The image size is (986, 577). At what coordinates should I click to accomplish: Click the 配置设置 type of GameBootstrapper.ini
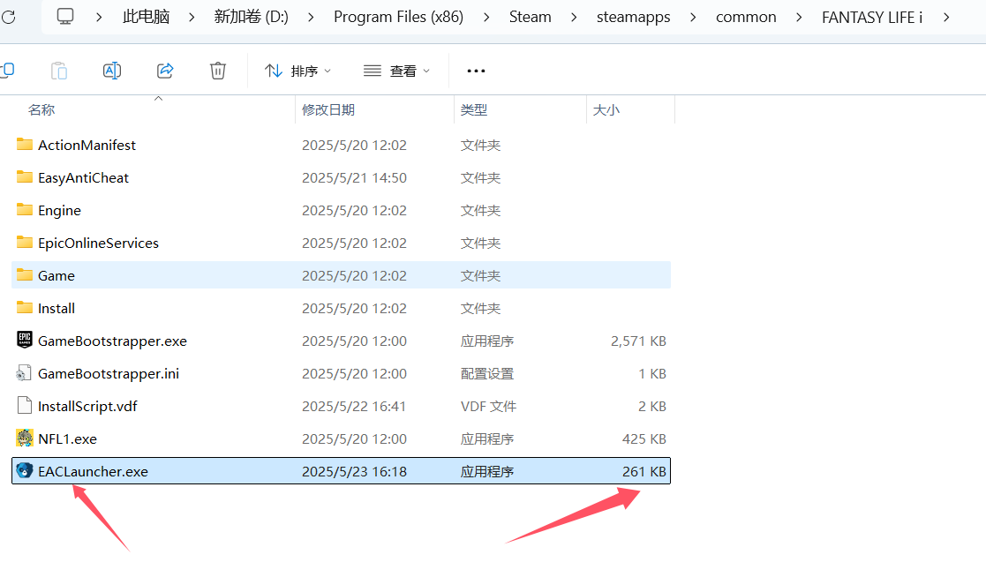tap(487, 374)
